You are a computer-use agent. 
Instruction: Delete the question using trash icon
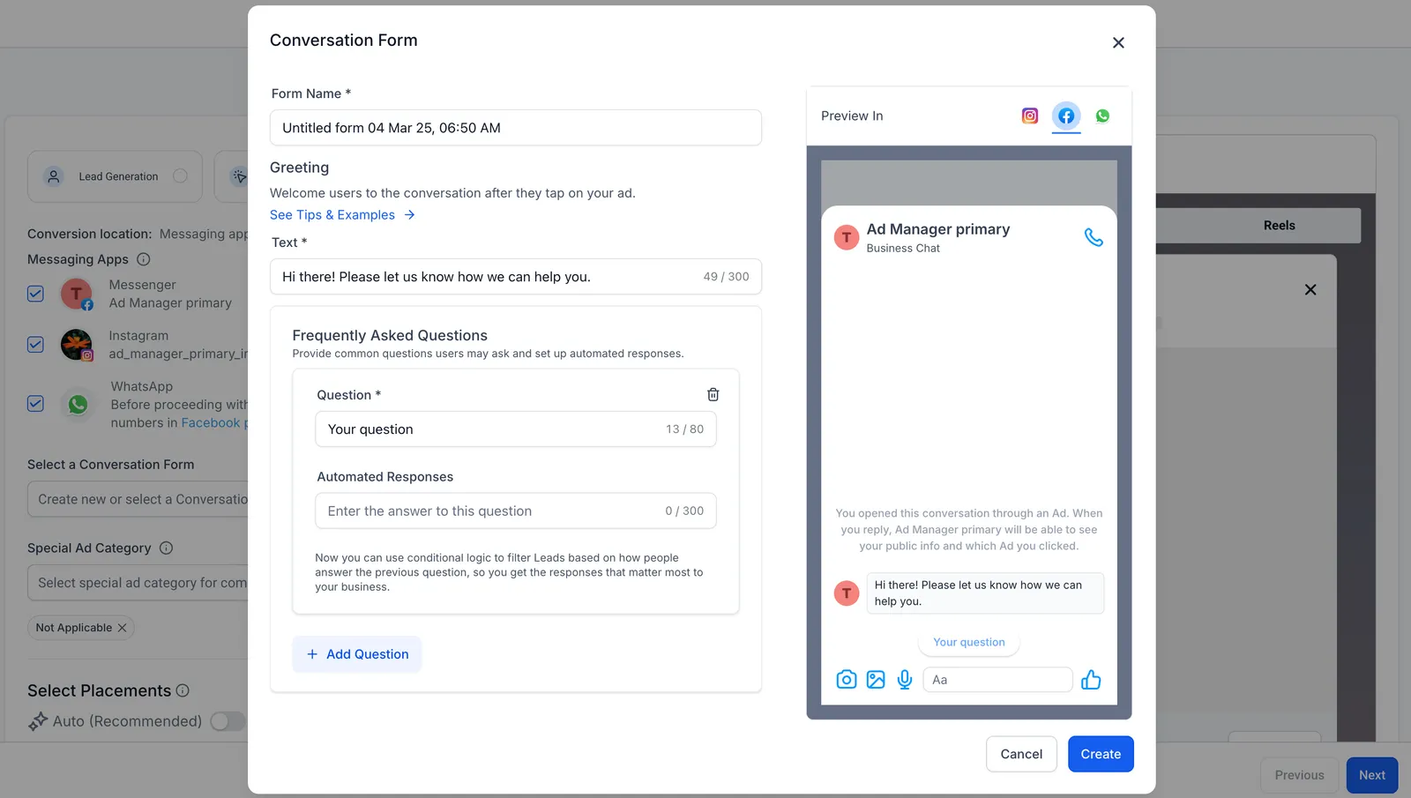pos(713,395)
